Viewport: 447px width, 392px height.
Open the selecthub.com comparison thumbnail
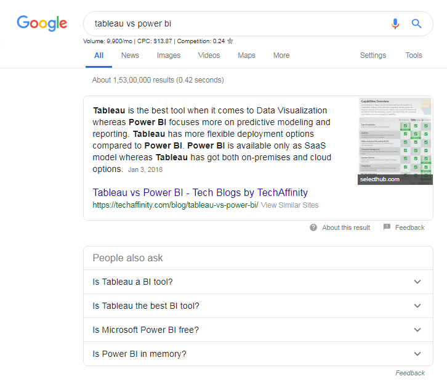[x=395, y=141]
